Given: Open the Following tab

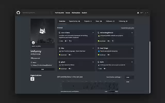Looking at the screenshot, I should pyautogui.click(x=123, y=21).
